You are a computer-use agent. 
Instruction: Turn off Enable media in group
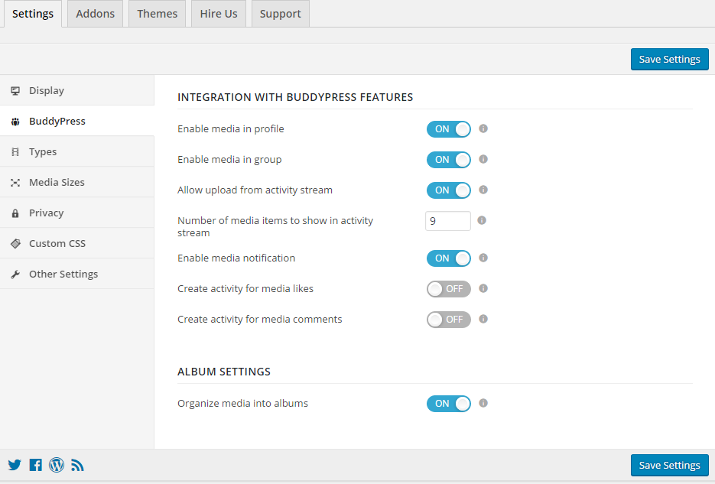[449, 160]
